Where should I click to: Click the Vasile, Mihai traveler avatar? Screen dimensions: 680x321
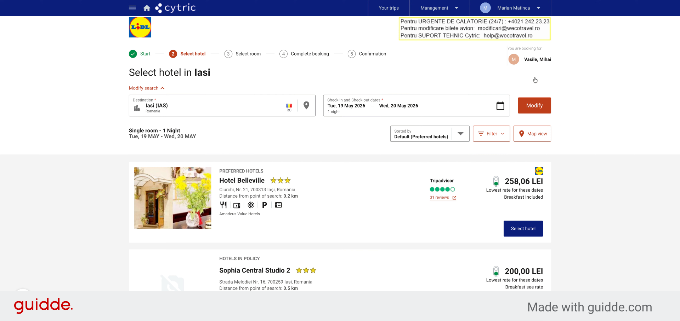coord(514,59)
